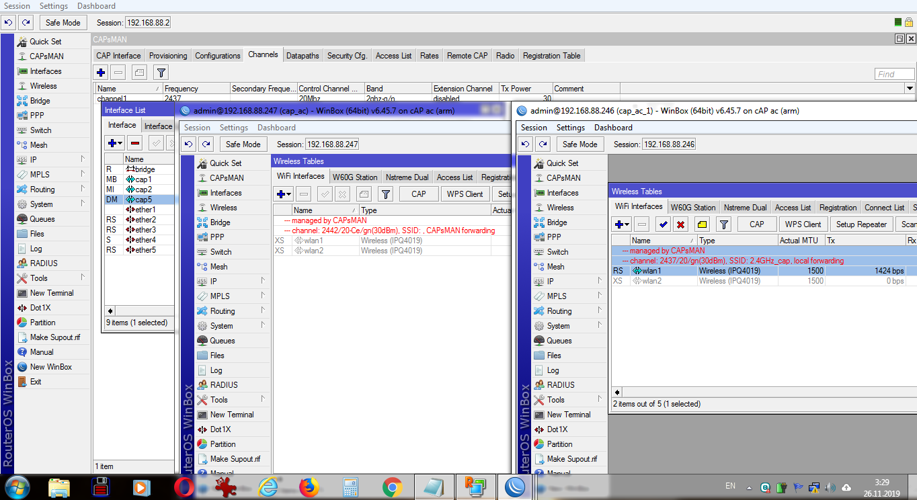This screenshot has width=917, height=500.
Task: Open add dropdown in Interface List window
Action: pos(115,142)
